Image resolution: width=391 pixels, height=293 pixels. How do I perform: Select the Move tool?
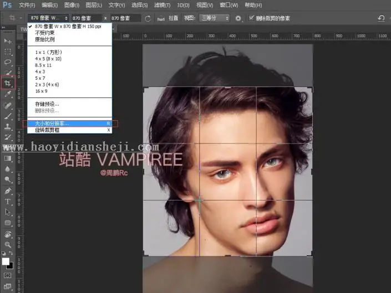pyautogui.click(x=8, y=41)
